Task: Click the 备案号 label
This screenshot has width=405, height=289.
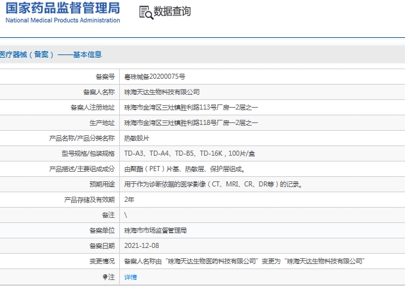Action: pos(105,76)
